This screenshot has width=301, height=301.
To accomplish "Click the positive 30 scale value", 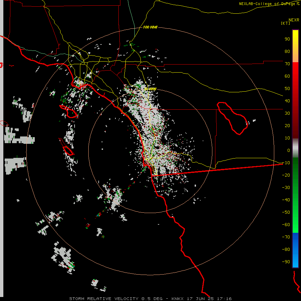I will tap(287, 113).
